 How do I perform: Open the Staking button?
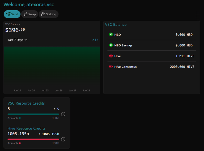[x=49, y=14]
